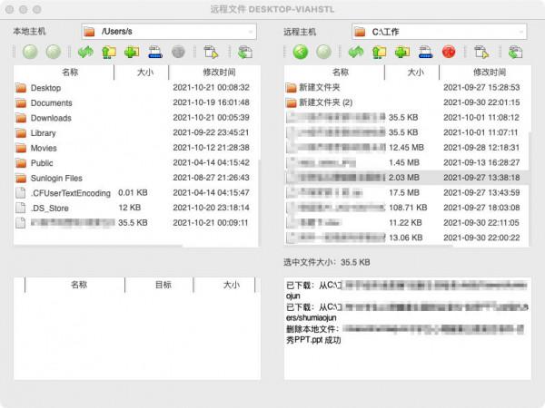Expand the remote path C:\工作 dropdown

tap(520, 32)
